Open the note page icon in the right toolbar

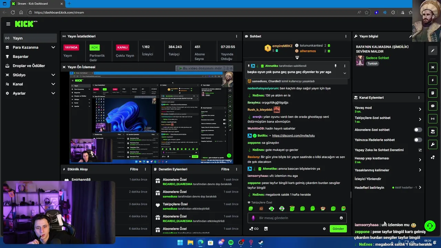[x=433, y=93]
